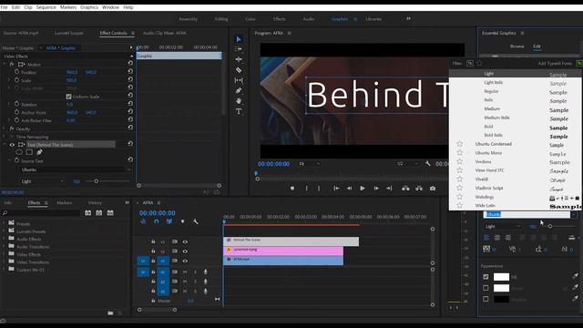Toggle lock on V3 track
The width and height of the screenshot is (583, 328).
click(x=153, y=241)
